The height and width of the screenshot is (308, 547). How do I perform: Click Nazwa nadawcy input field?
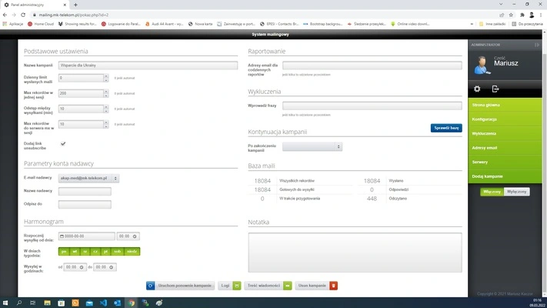pyautogui.click(x=85, y=191)
